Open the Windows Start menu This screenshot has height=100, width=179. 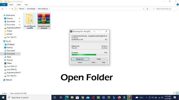click(x=3, y=97)
